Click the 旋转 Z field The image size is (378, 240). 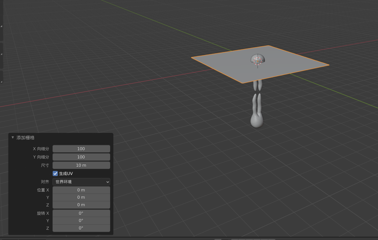[x=81, y=228]
